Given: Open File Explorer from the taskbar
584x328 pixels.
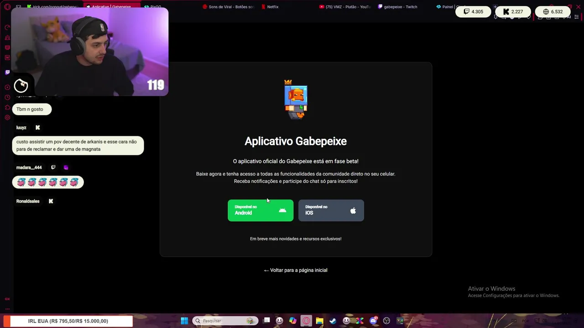Looking at the screenshot, I should click(319, 321).
